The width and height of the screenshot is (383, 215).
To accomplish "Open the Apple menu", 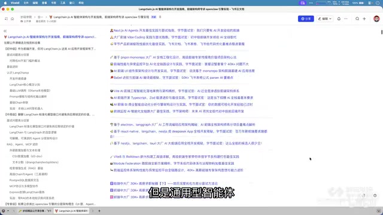I will 5,3.
